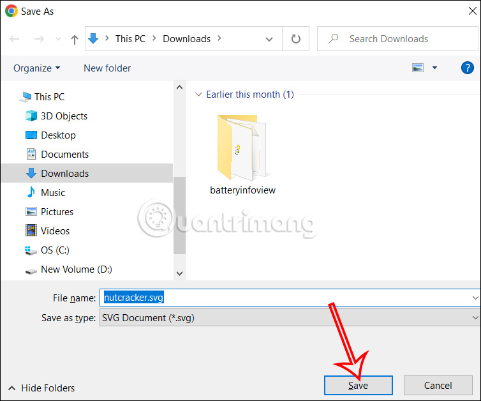Click the 3D Objects cube icon
The image size is (481, 401).
[x=31, y=116]
